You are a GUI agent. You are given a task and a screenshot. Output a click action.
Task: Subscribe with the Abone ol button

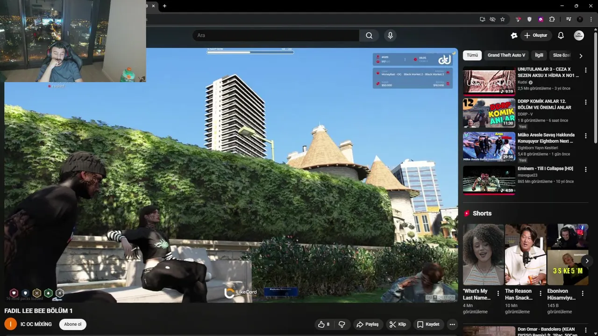coord(73,324)
